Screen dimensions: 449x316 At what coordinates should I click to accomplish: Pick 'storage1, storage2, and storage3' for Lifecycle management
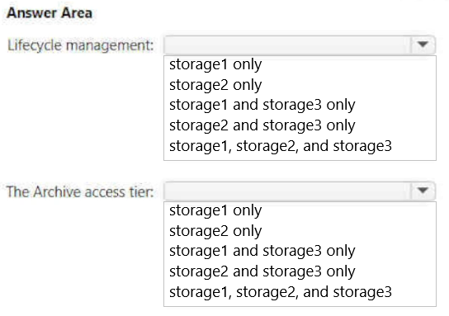tap(281, 146)
